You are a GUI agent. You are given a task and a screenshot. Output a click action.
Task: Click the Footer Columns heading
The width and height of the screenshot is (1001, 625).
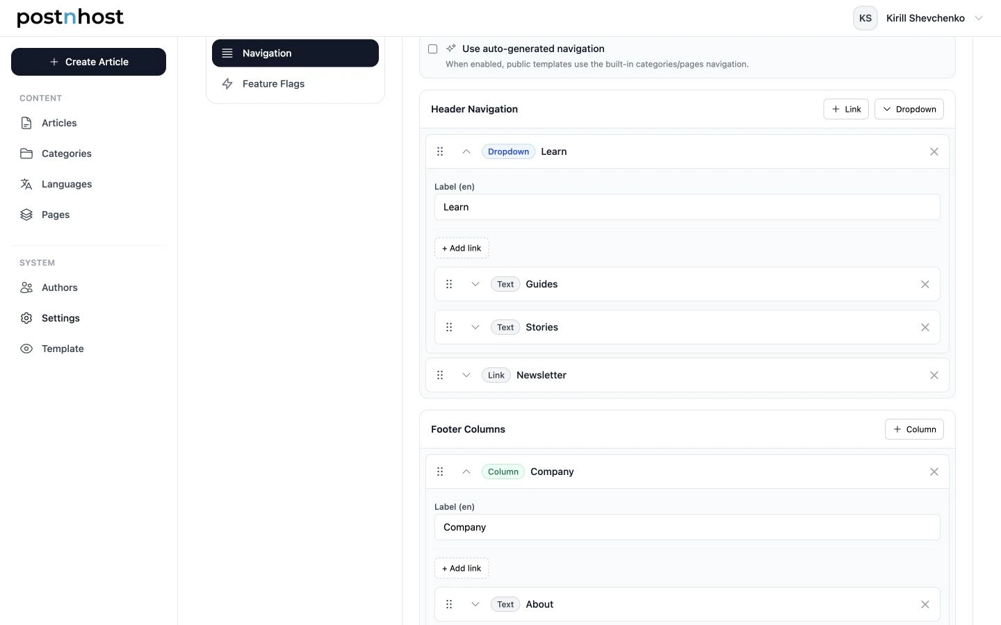468,429
